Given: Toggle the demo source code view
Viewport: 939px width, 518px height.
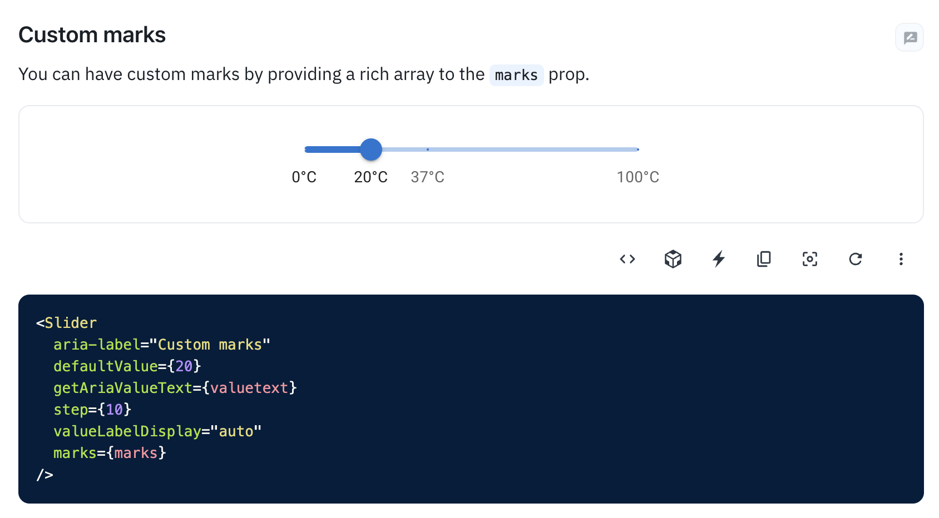Looking at the screenshot, I should tap(627, 259).
